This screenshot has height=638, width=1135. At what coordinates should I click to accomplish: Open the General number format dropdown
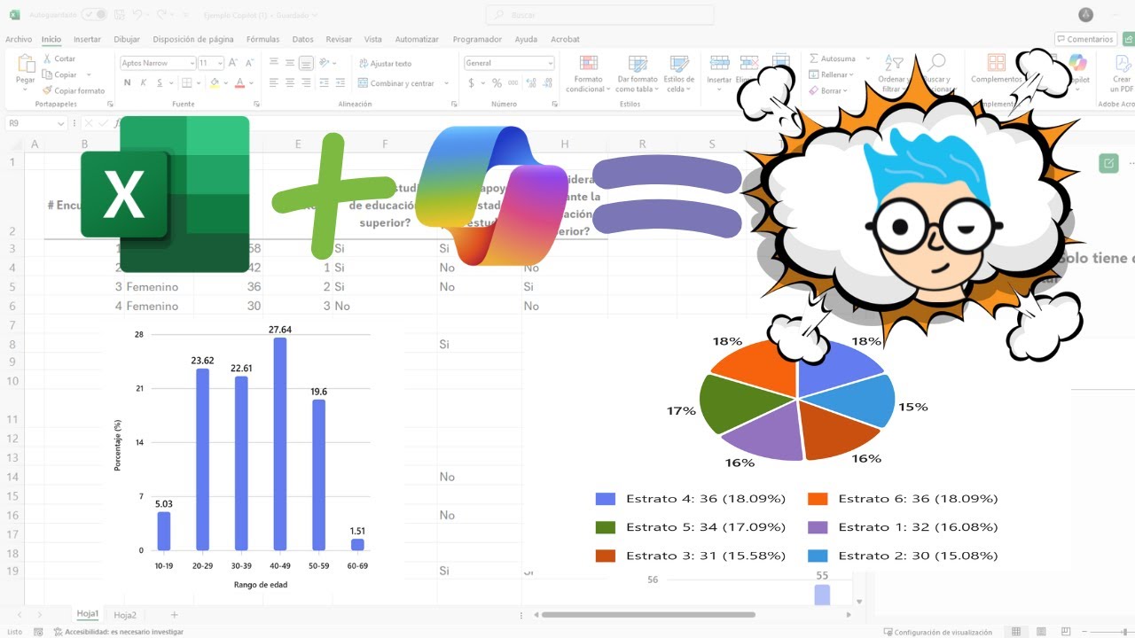pos(551,63)
